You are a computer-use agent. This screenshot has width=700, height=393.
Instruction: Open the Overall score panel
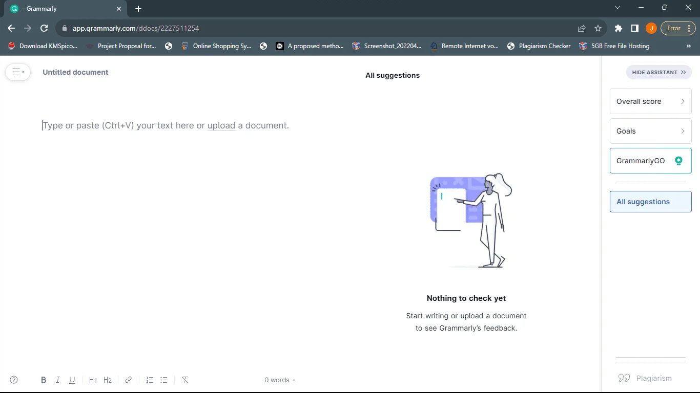pos(651,101)
